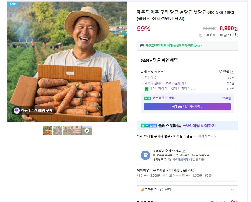Click the purple shopping bag purchase icon
The width and height of the screenshot is (251, 202).
click(x=17, y=110)
